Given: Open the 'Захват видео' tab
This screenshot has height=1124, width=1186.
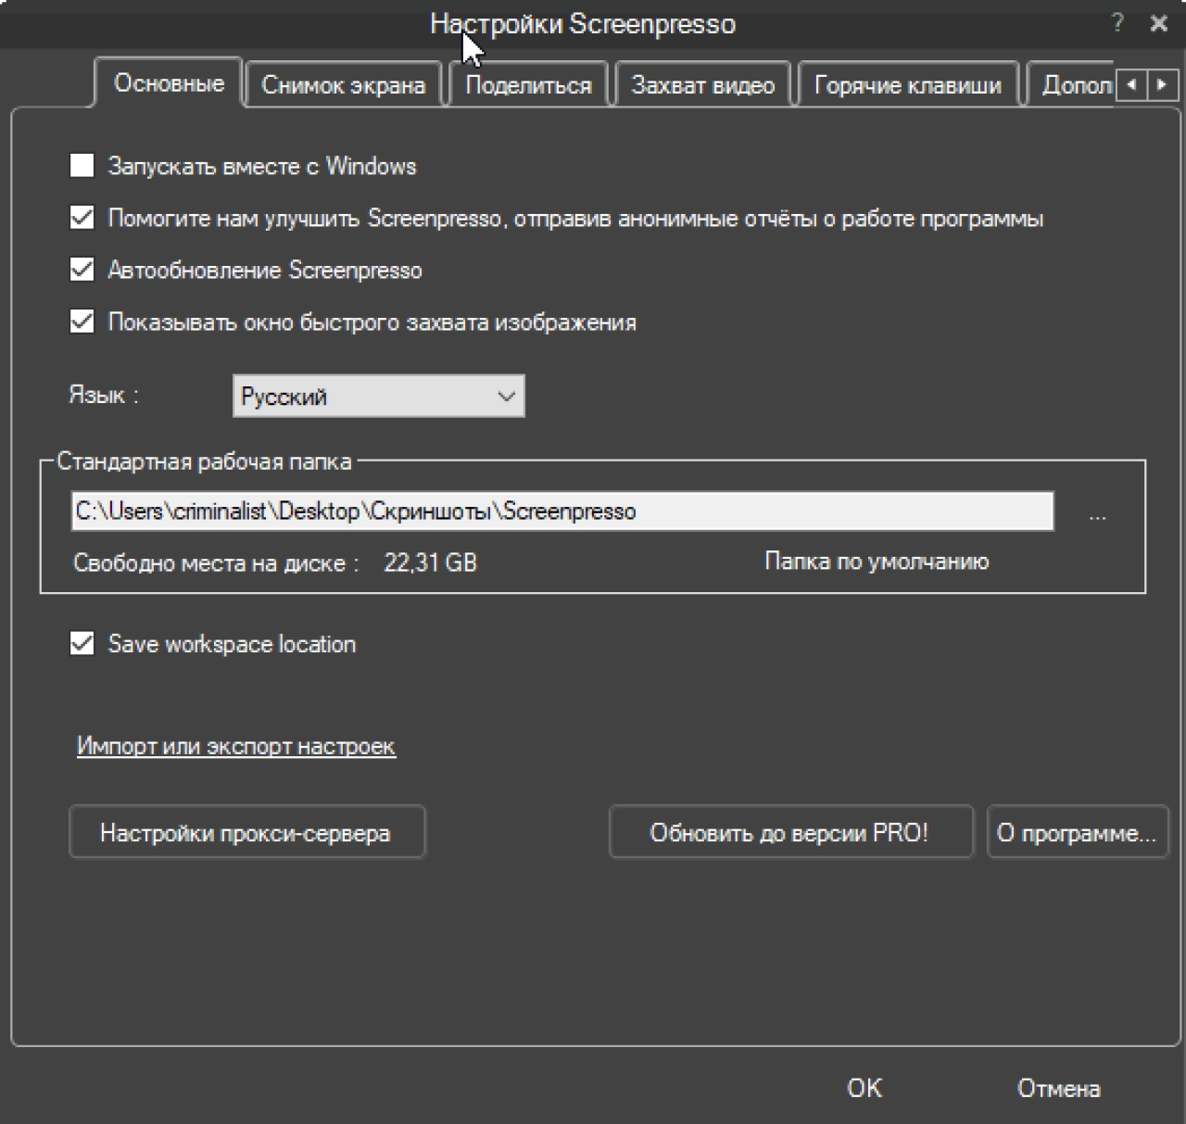Looking at the screenshot, I should [702, 85].
